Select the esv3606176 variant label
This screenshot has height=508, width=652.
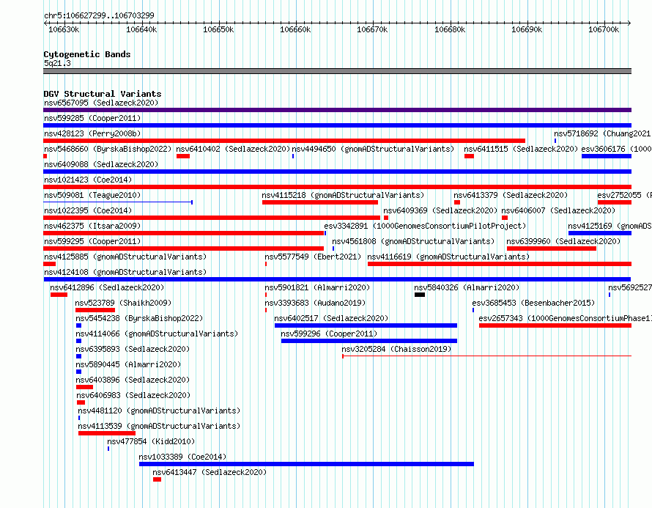tap(616, 149)
